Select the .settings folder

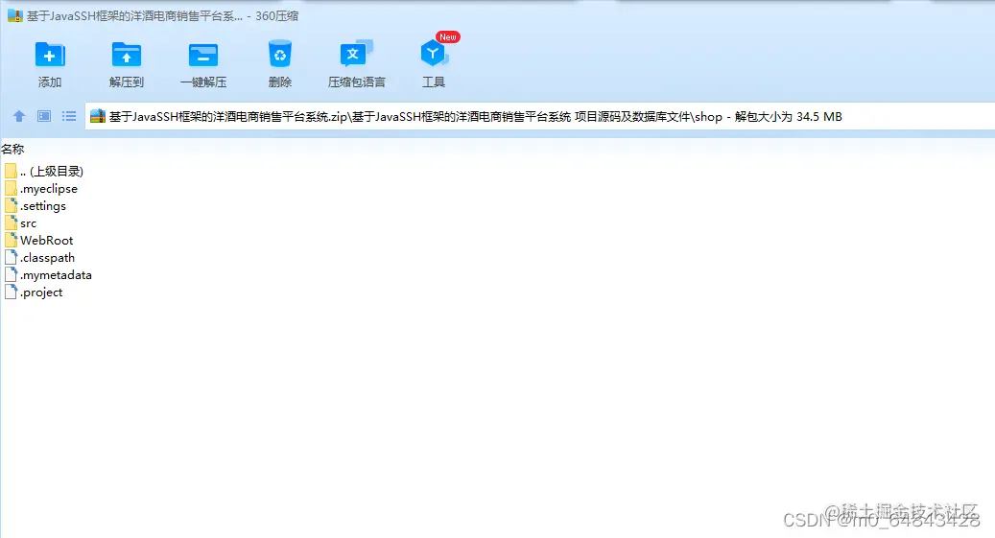point(36,205)
